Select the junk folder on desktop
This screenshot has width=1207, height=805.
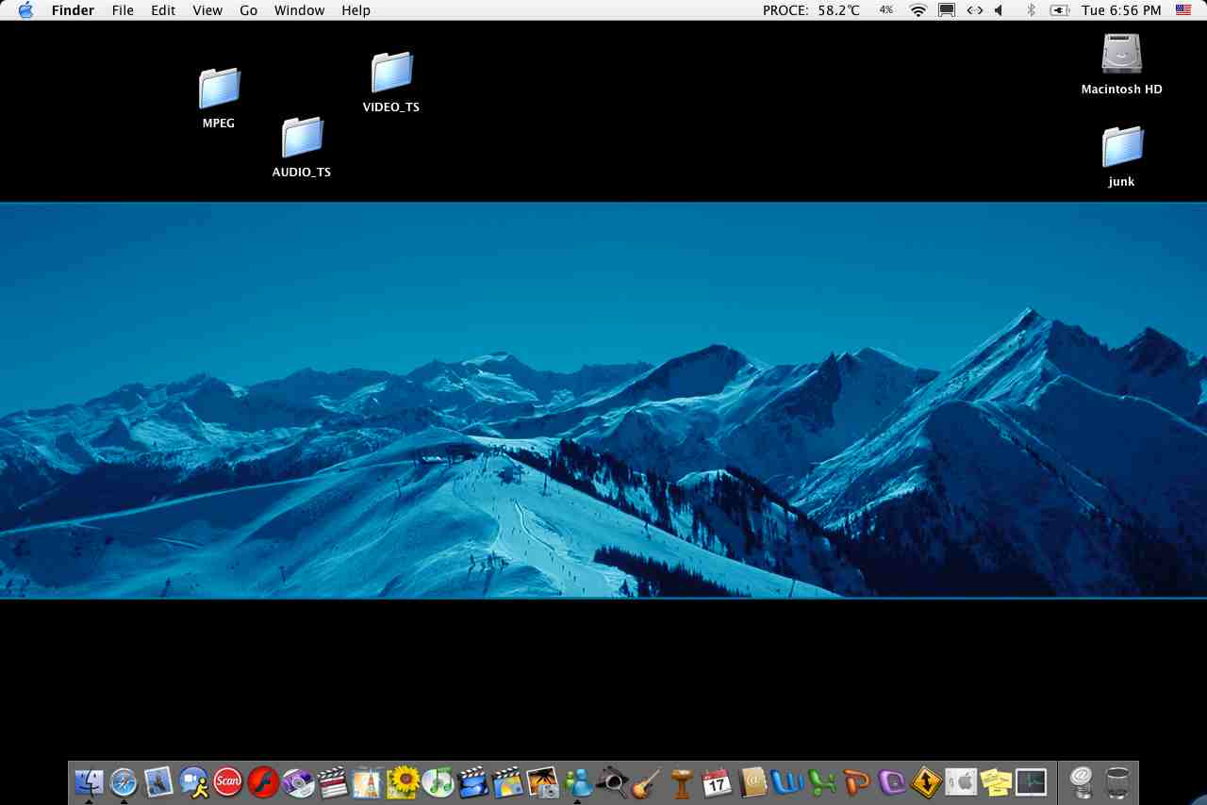(1122, 157)
